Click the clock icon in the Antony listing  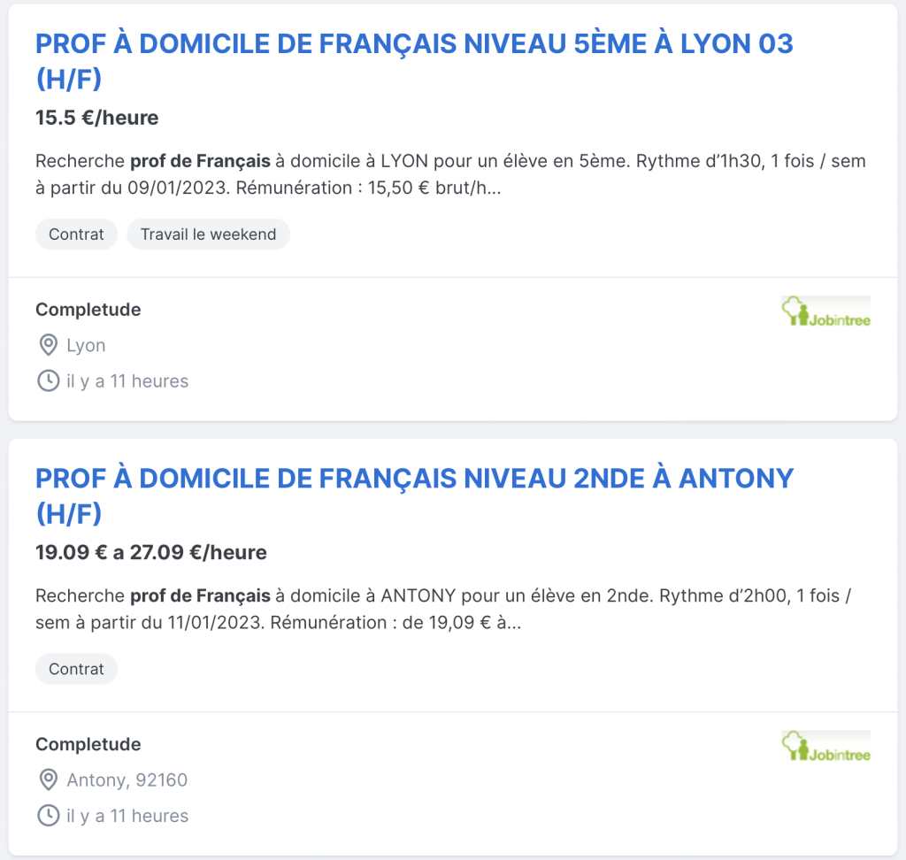(49, 816)
